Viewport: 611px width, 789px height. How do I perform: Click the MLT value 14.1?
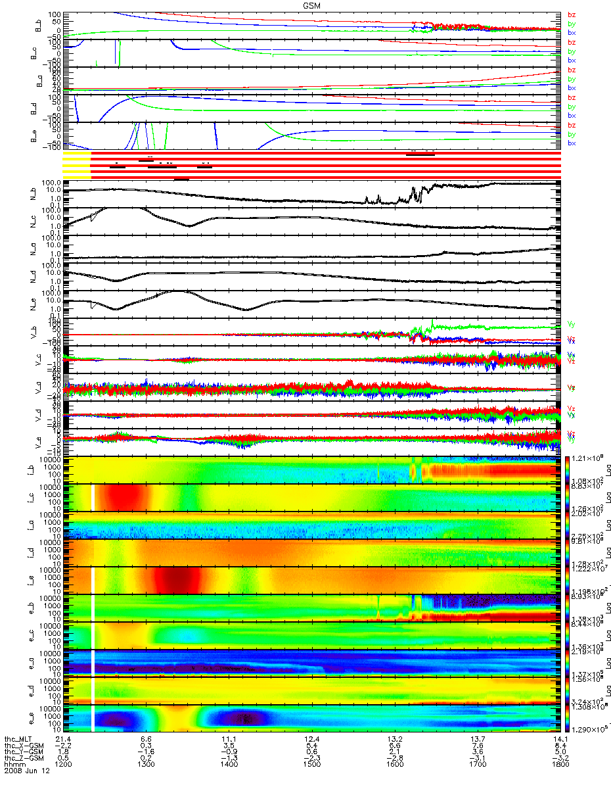click(x=559, y=740)
